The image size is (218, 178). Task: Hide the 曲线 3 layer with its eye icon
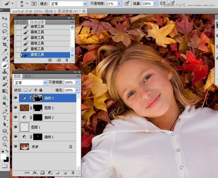(x=15, y=98)
